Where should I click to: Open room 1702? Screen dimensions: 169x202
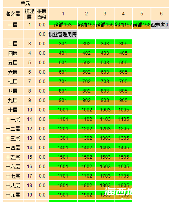[86, 176]
